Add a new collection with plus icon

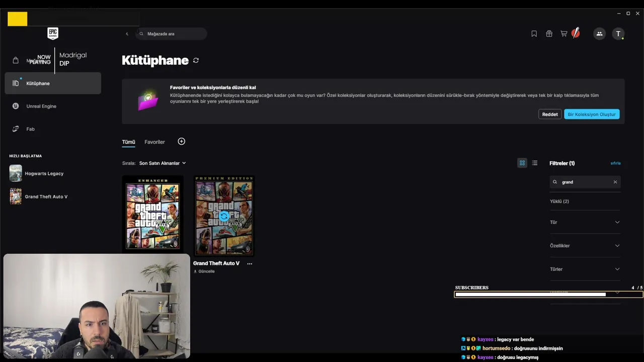(x=182, y=141)
